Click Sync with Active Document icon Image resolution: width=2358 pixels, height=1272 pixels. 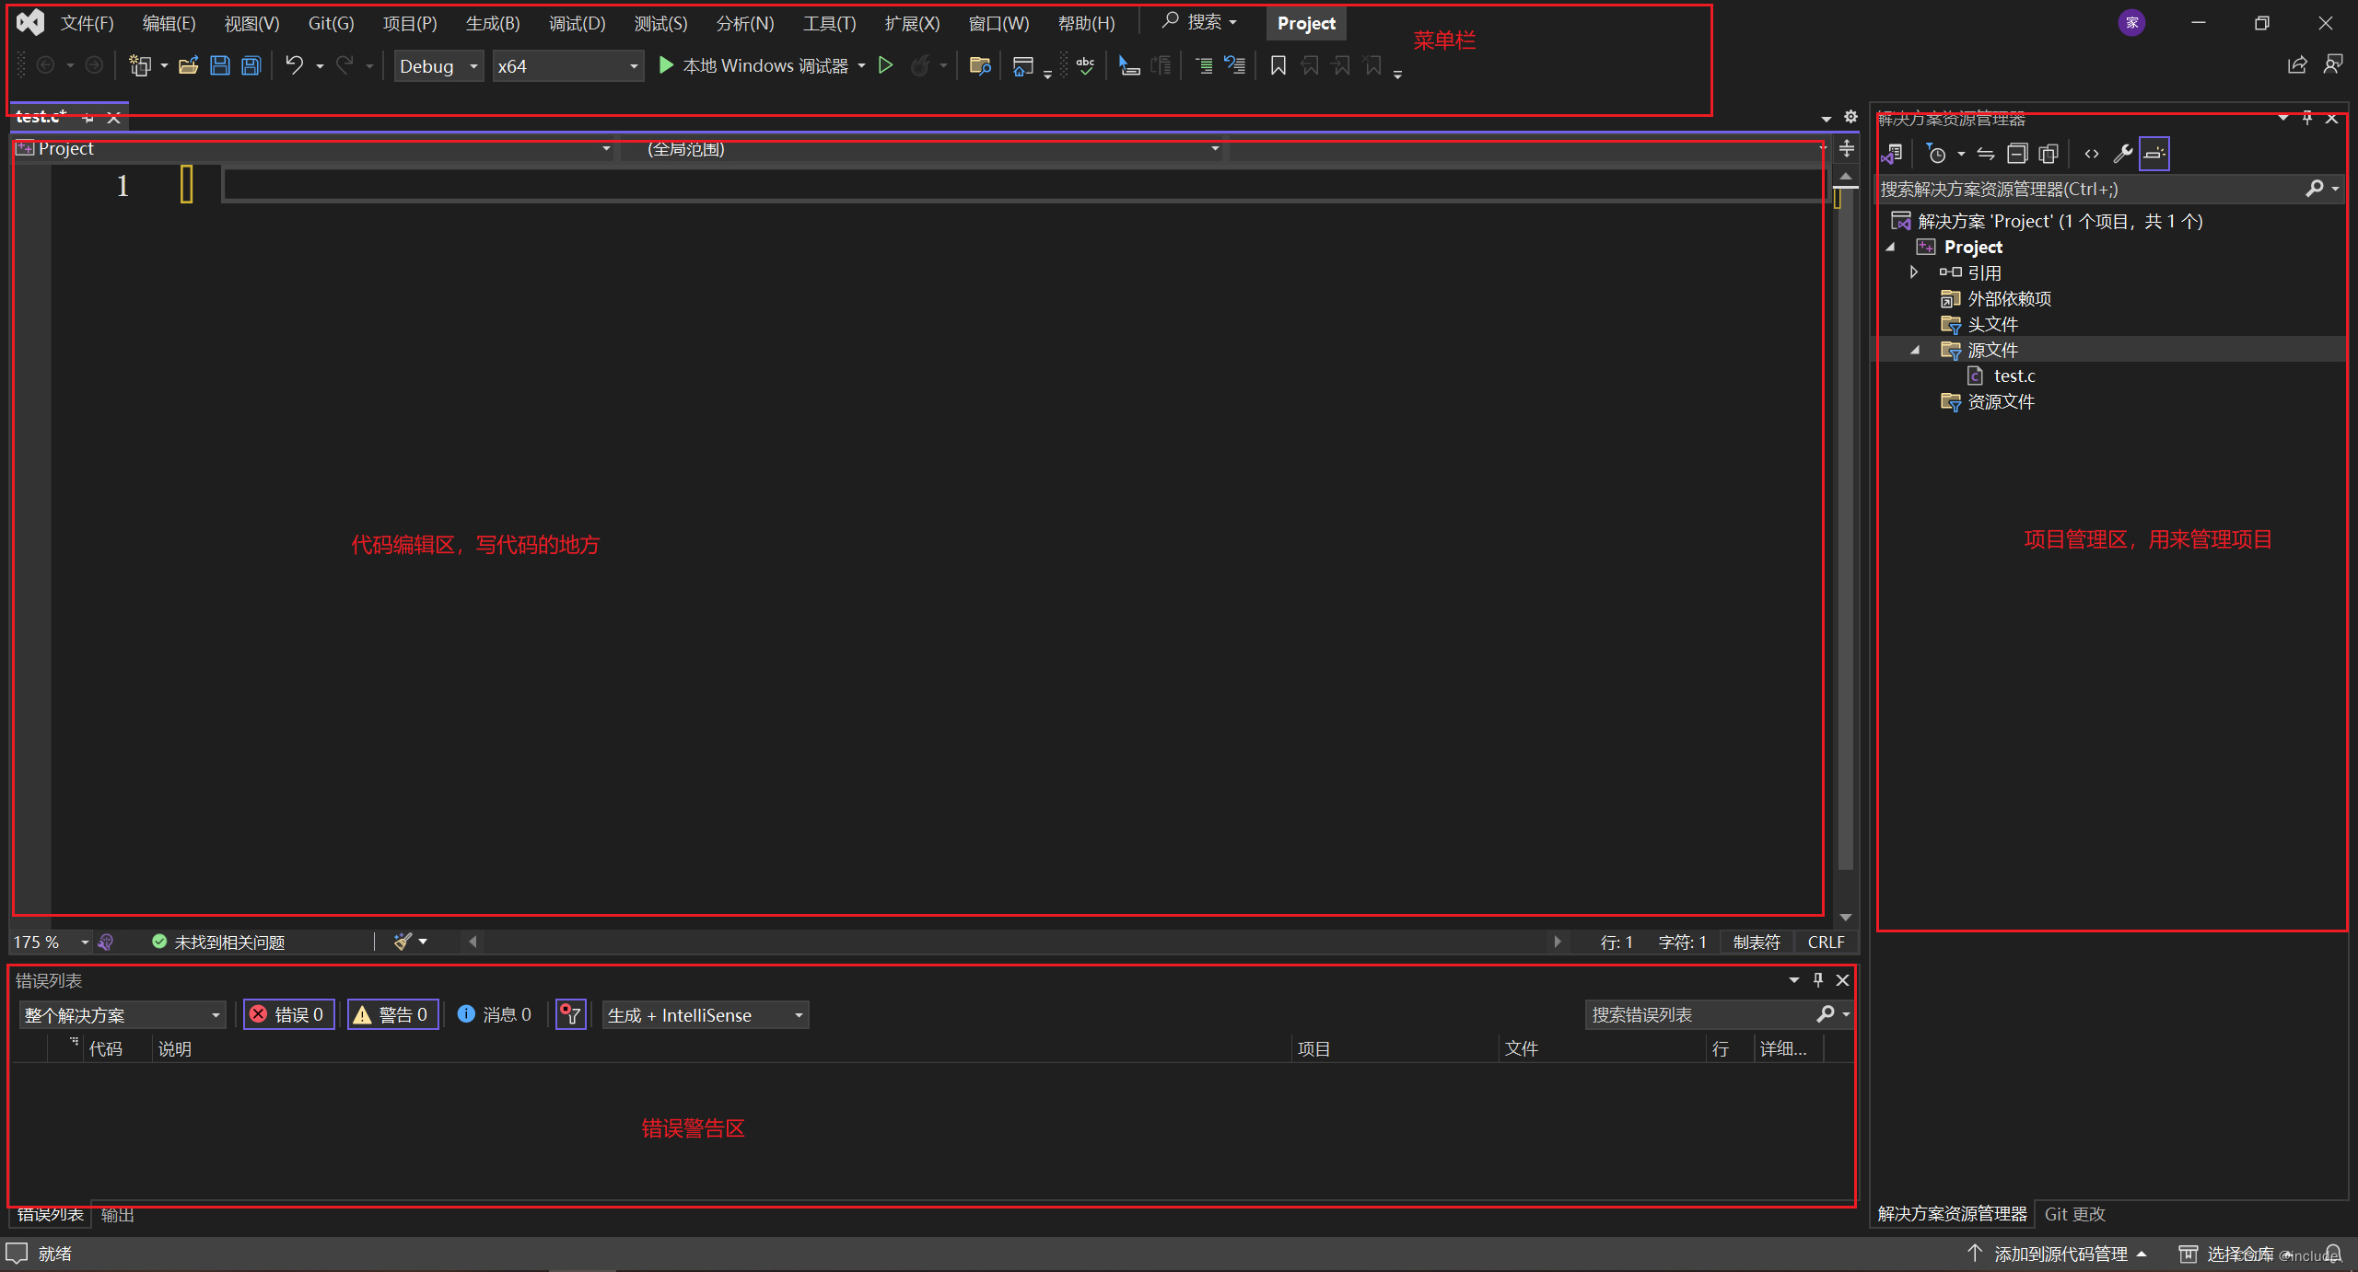tap(1986, 154)
